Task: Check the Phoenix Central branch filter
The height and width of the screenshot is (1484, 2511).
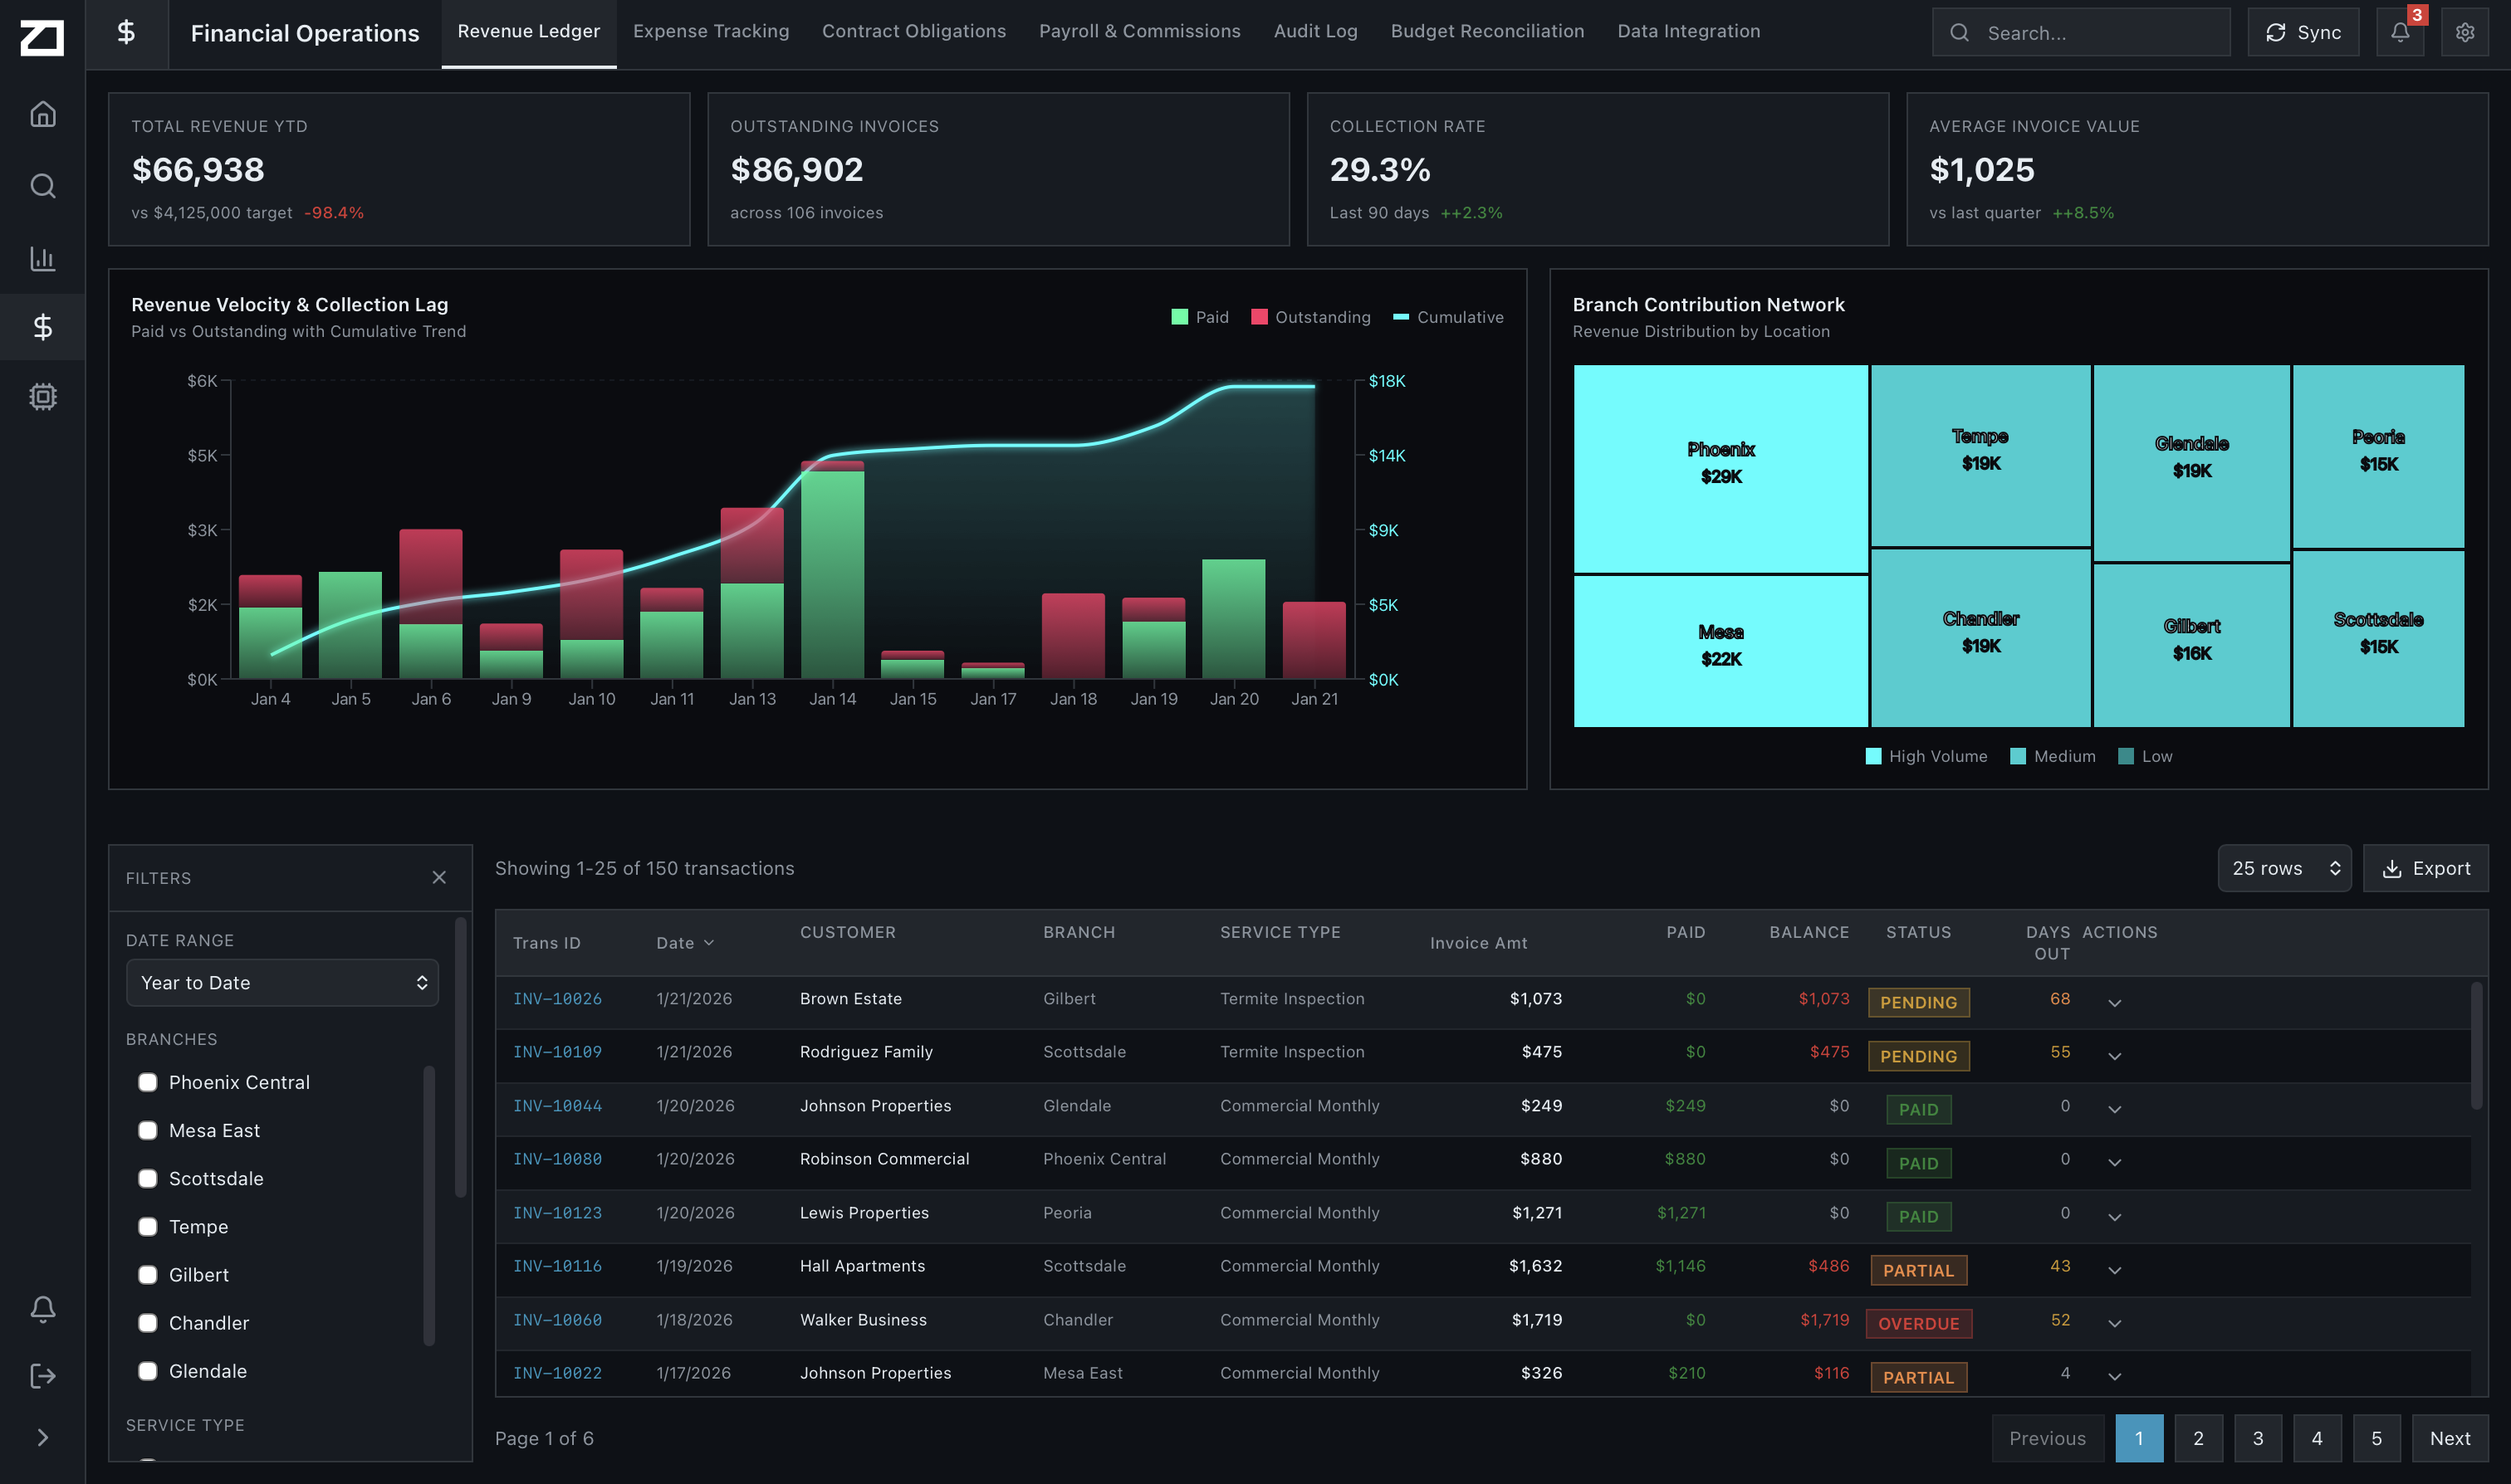Action: (147, 1082)
